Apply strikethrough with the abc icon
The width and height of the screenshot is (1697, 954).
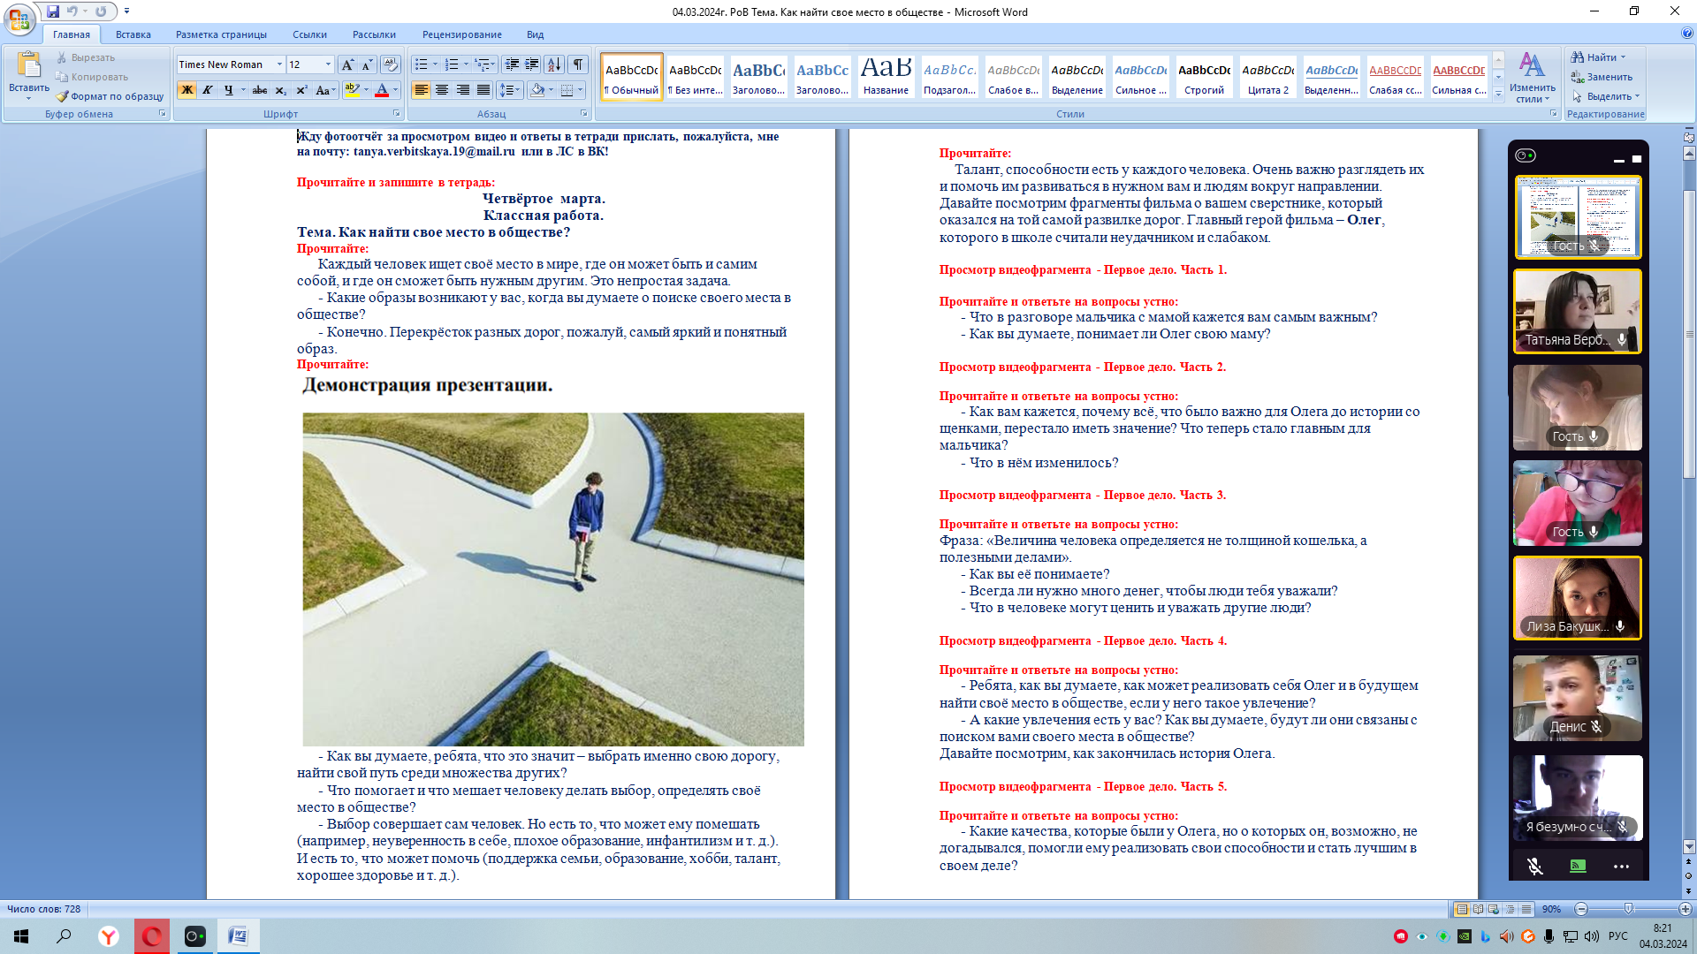(260, 90)
